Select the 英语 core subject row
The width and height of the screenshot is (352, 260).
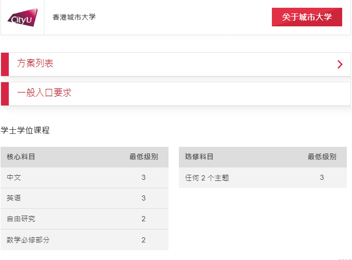[x=84, y=198]
